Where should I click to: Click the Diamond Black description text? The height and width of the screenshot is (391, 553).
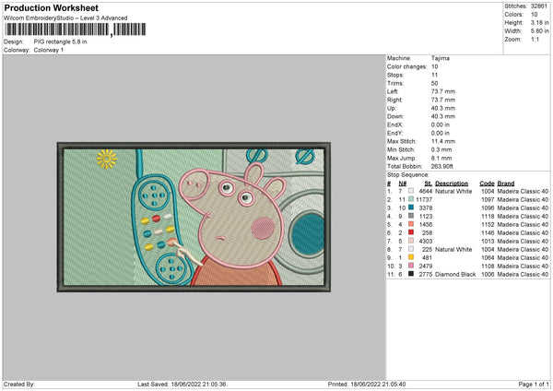point(455,274)
